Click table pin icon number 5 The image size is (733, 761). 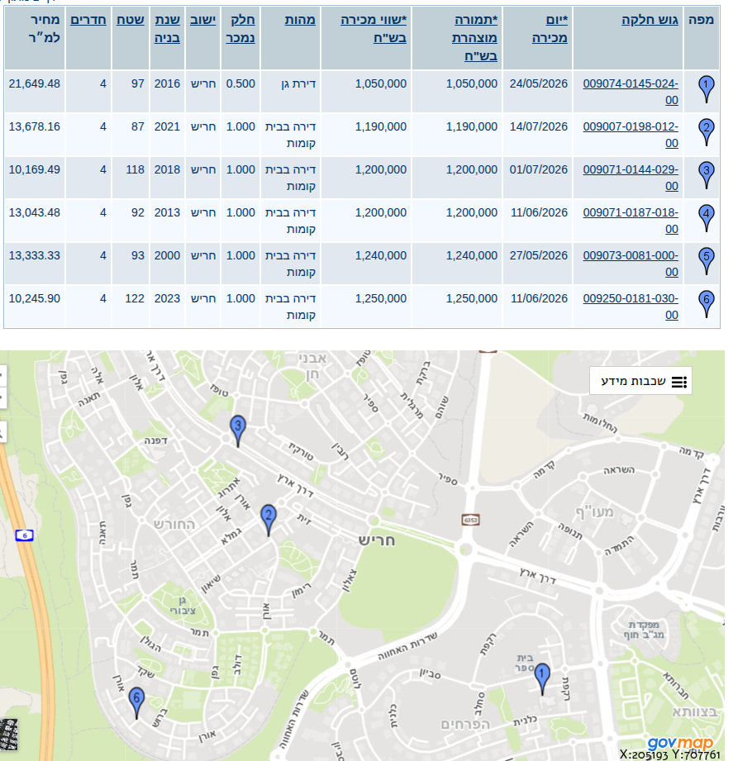pyautogui.click(x=707, y=261)
